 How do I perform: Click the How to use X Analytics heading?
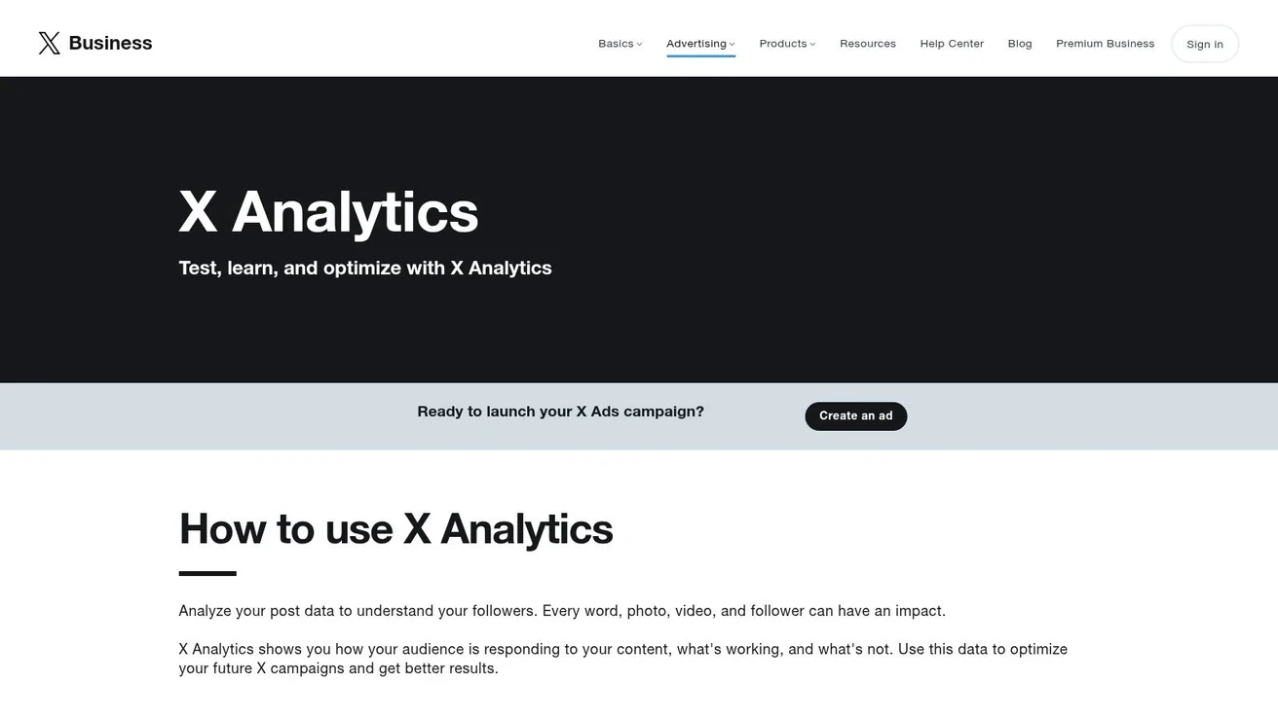tap(395, 529)
